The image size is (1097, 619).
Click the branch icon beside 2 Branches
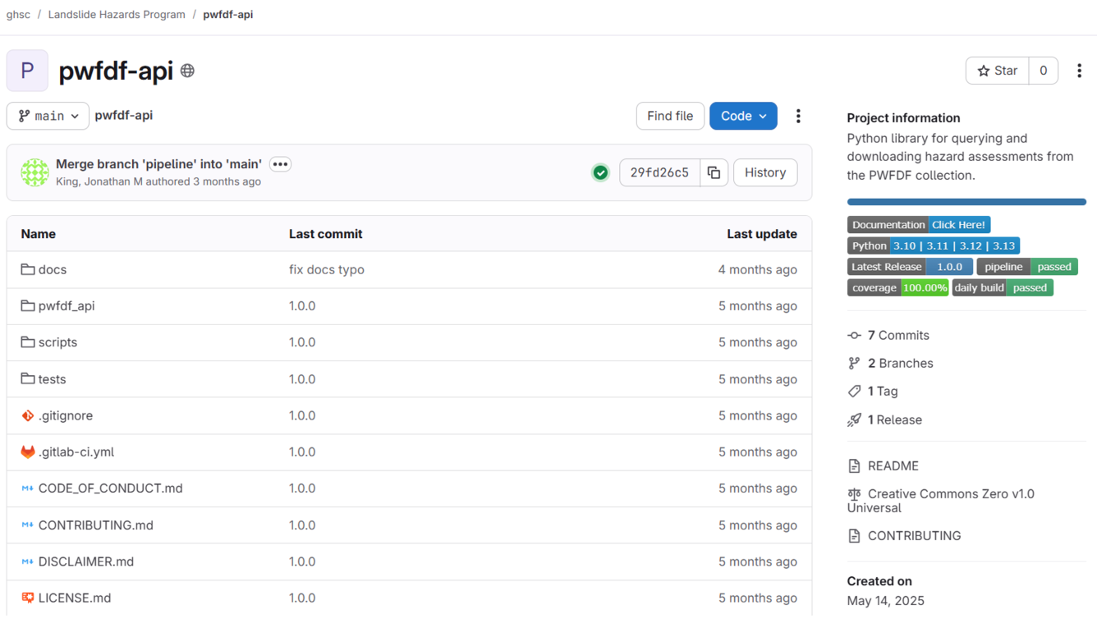[855, 363]
